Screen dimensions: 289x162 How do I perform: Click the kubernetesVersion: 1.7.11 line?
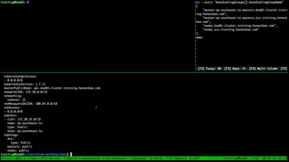(25, 84)
